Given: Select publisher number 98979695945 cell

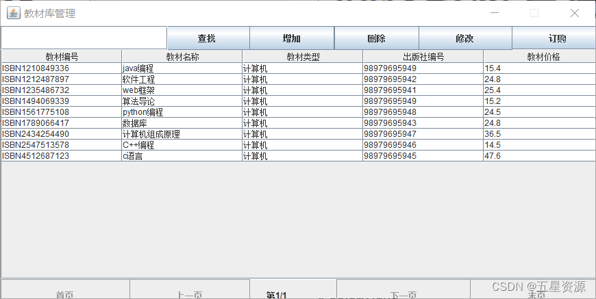Looking at the screenshot, I should [x=423, y=156].
